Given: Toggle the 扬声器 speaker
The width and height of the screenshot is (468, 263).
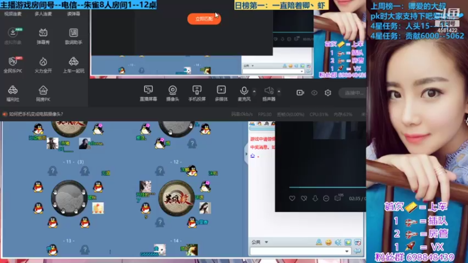Looking at the screenshot, I should 269,93.
